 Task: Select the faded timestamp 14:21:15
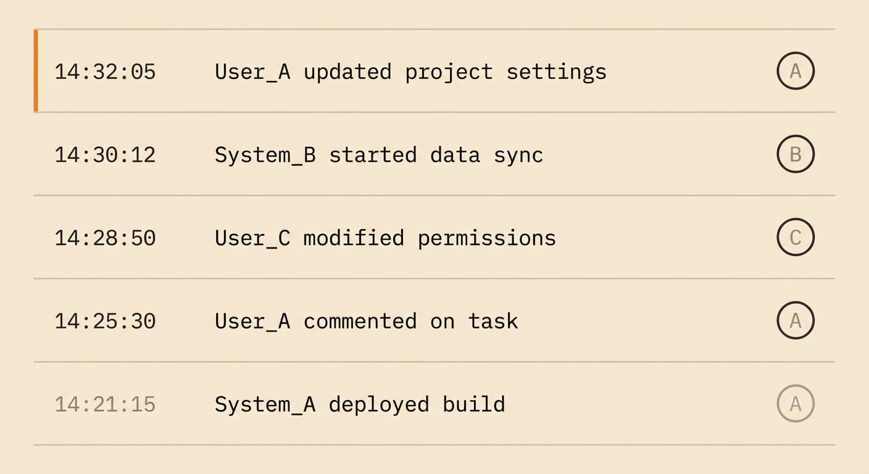[x=105, y=405]
